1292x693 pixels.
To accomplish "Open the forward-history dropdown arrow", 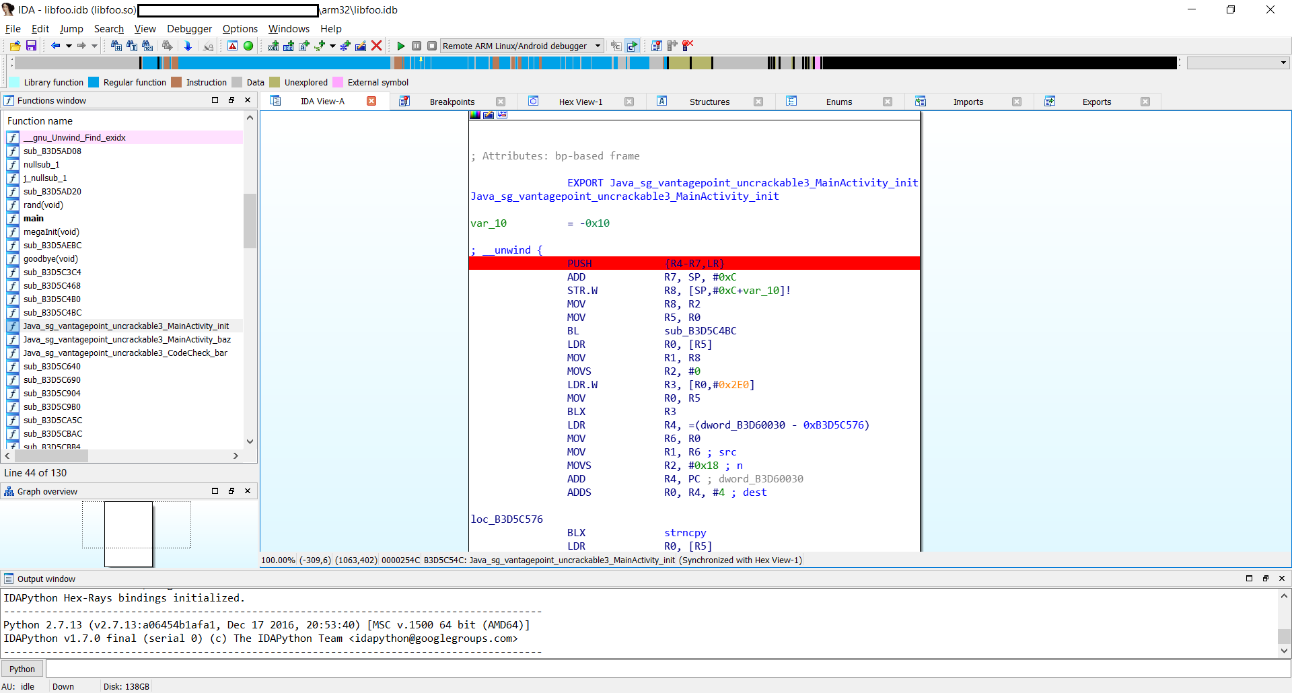I will pyautogui.click(x=94, y=46).
